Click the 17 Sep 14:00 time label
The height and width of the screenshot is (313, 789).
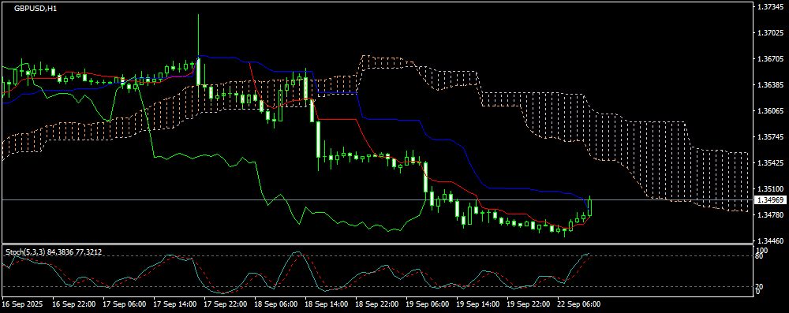pos(175,304)
